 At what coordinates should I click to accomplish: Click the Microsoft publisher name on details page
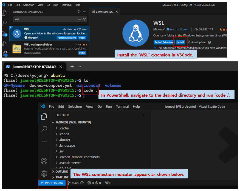(159, 29)
